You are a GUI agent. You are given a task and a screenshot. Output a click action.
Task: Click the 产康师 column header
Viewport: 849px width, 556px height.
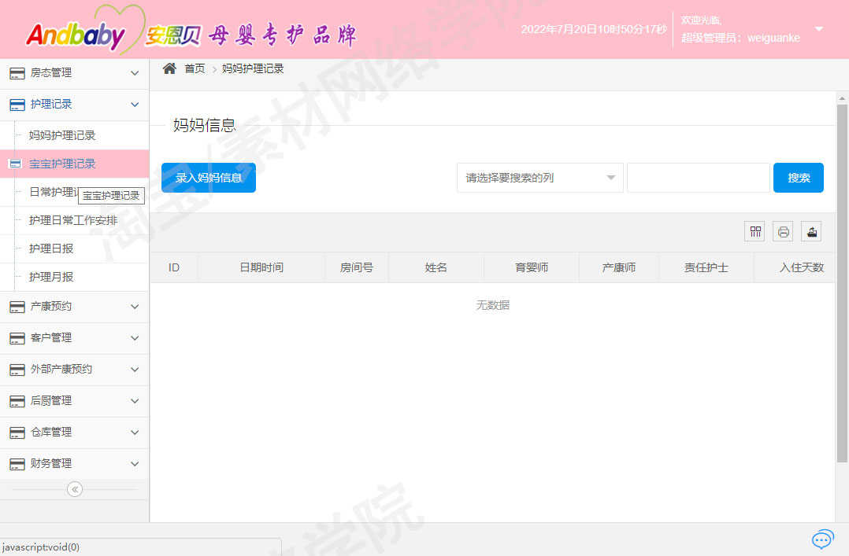coord(619,267)
